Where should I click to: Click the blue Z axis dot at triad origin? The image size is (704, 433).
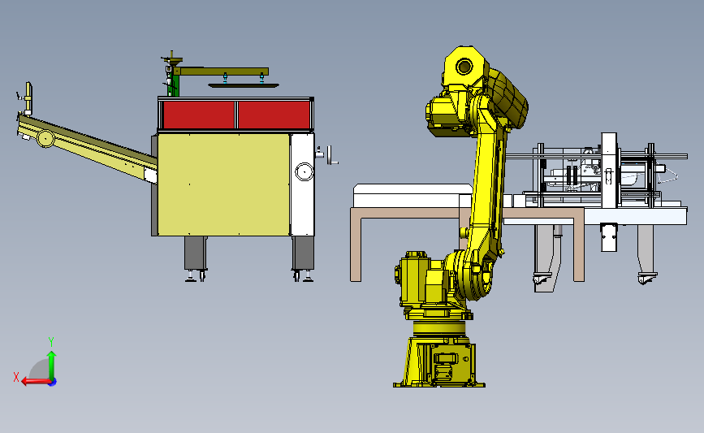click(53, 383)
